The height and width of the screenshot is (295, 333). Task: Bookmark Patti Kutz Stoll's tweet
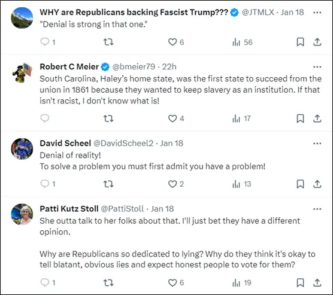click(x=300, y=282)
